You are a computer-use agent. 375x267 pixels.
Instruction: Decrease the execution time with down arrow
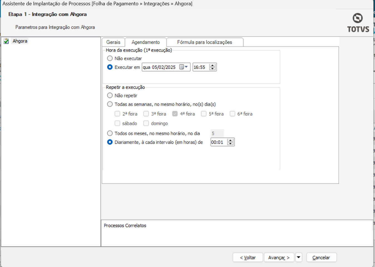[x=212, y=69]
